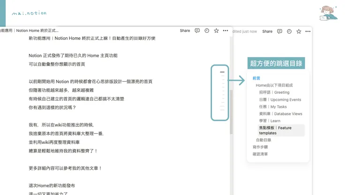Go to 招呼語 | Greeting section
Screen dimensions: 347x195
(274, 92)
